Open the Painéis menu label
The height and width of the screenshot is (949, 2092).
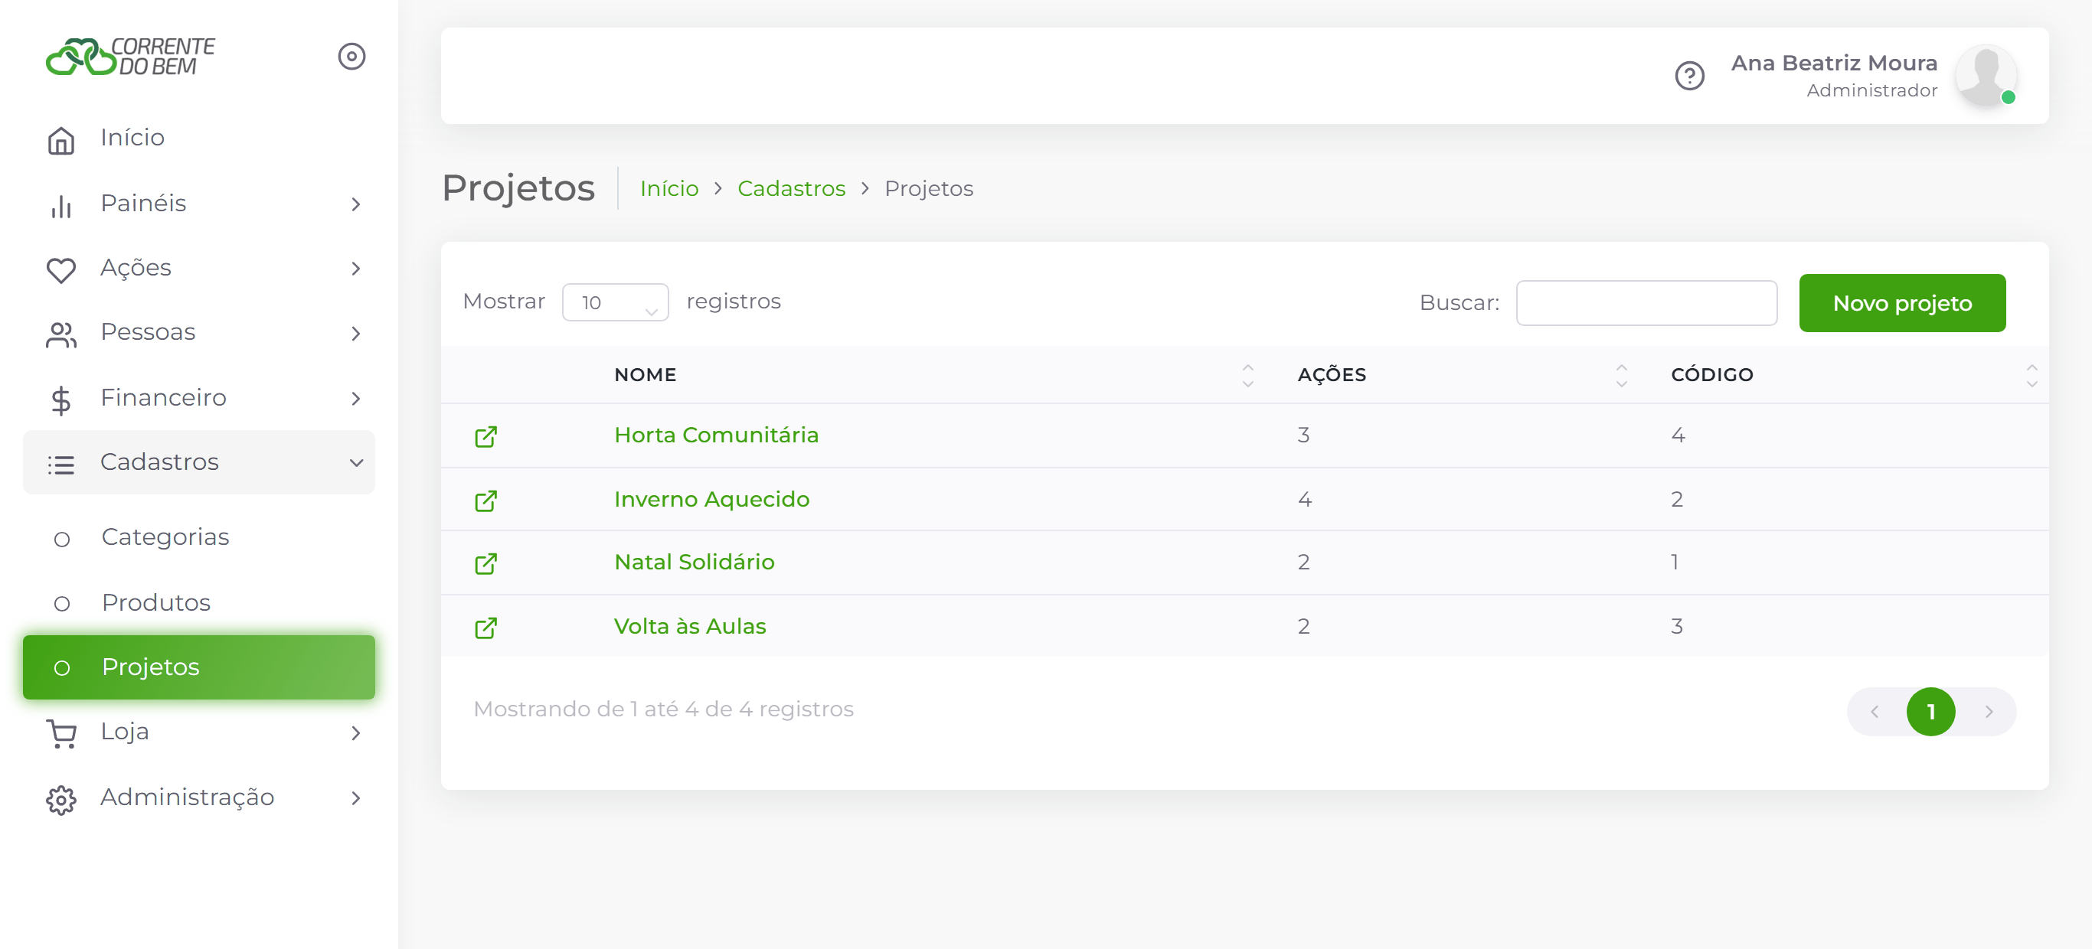[x=143, y=203]
